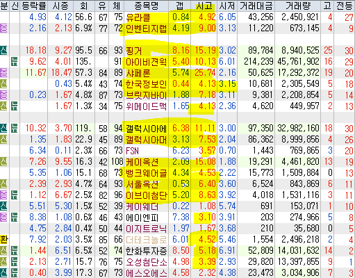
Task: Select the stock name 한화투자증
Action: (x=146, y=251)
